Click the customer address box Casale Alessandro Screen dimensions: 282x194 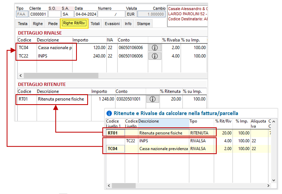(x=187, y=16)
